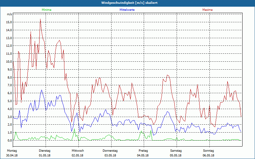The width and height of the screenshot is (255, 159).
Task: Click the '0,0' y-axis value
Action: click(10, 141)
